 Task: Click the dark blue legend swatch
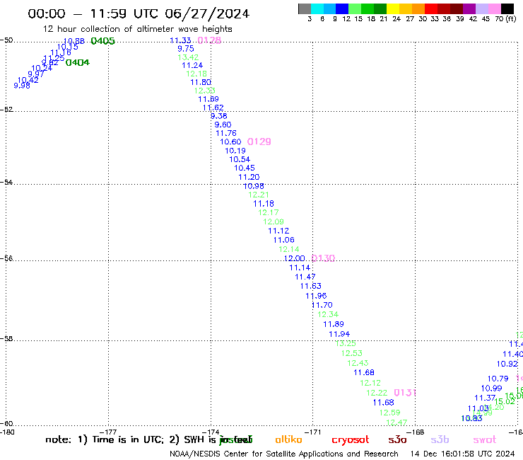coord(342,8)
